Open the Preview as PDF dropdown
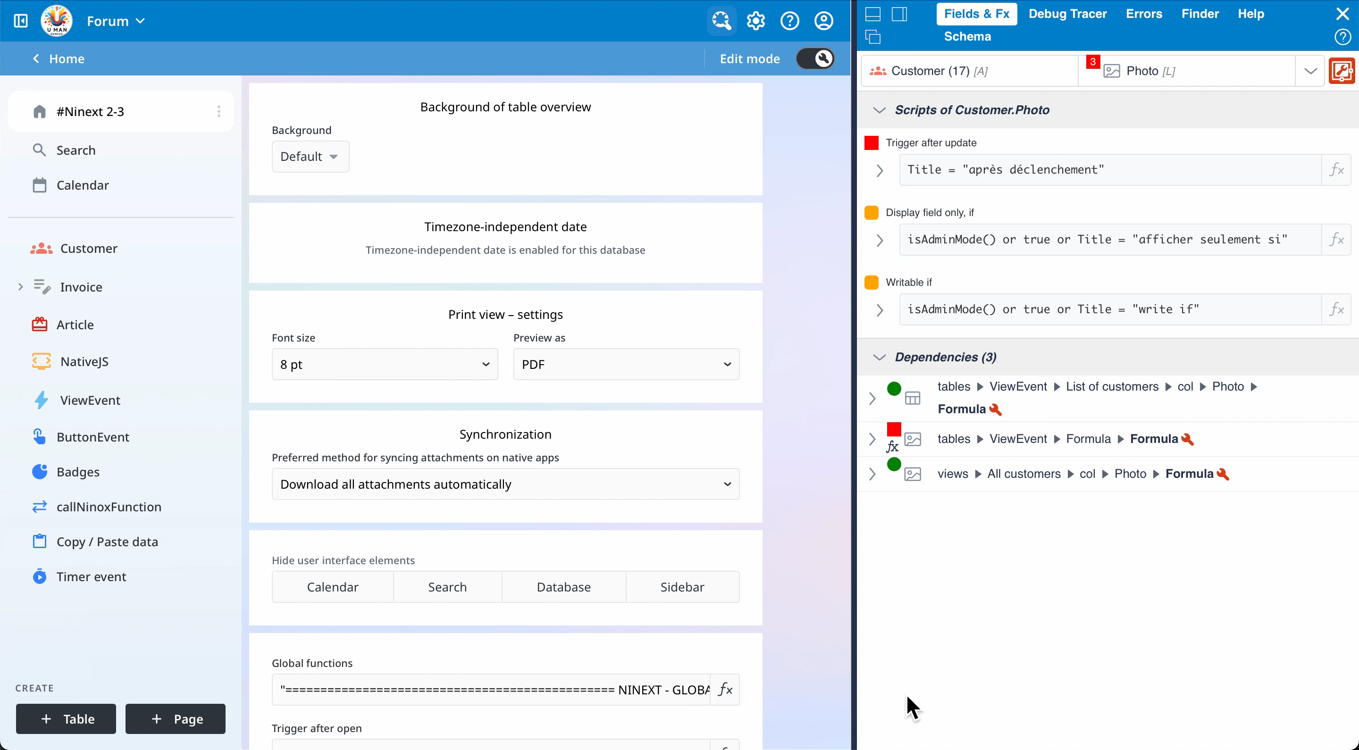Image resolution: width=1359 pixels, height=750 pixels. (626, 365)
